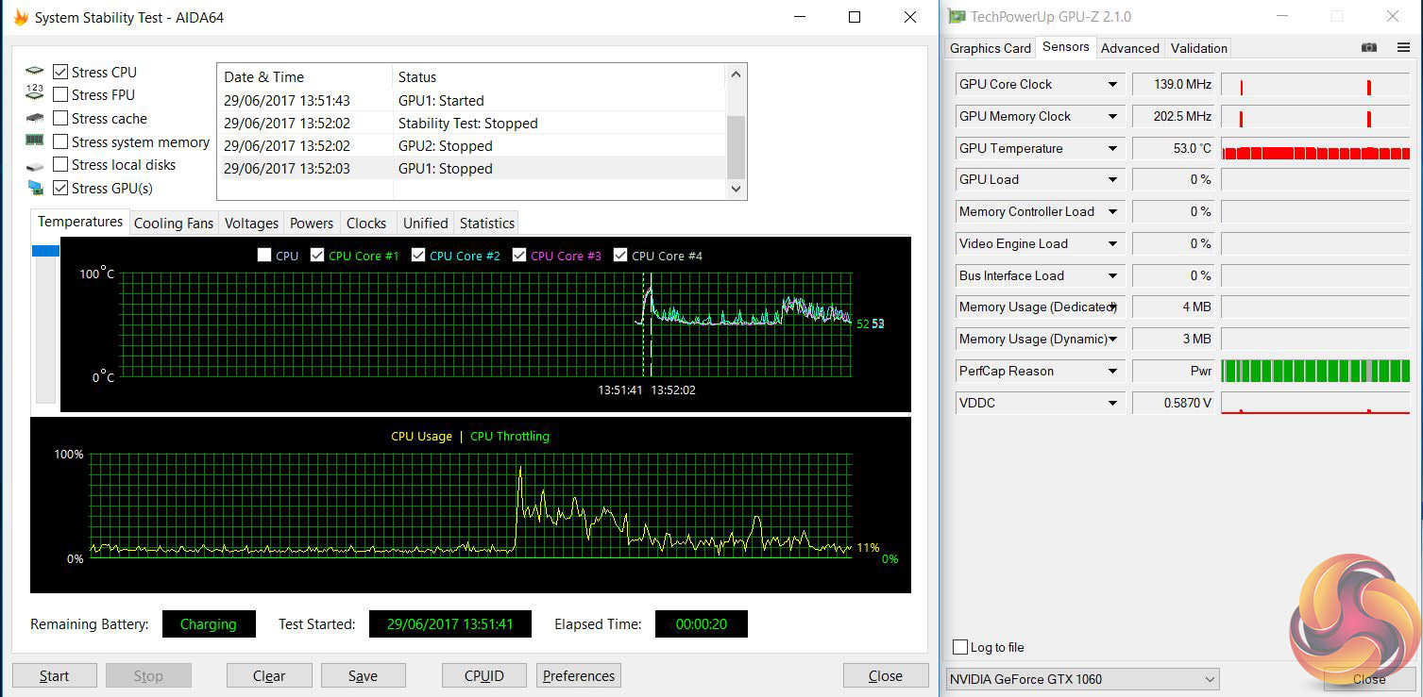Click the 123 icon beside Stress FPU
The height and width of the screenshot is (697, 1423).
click(35, 94)
